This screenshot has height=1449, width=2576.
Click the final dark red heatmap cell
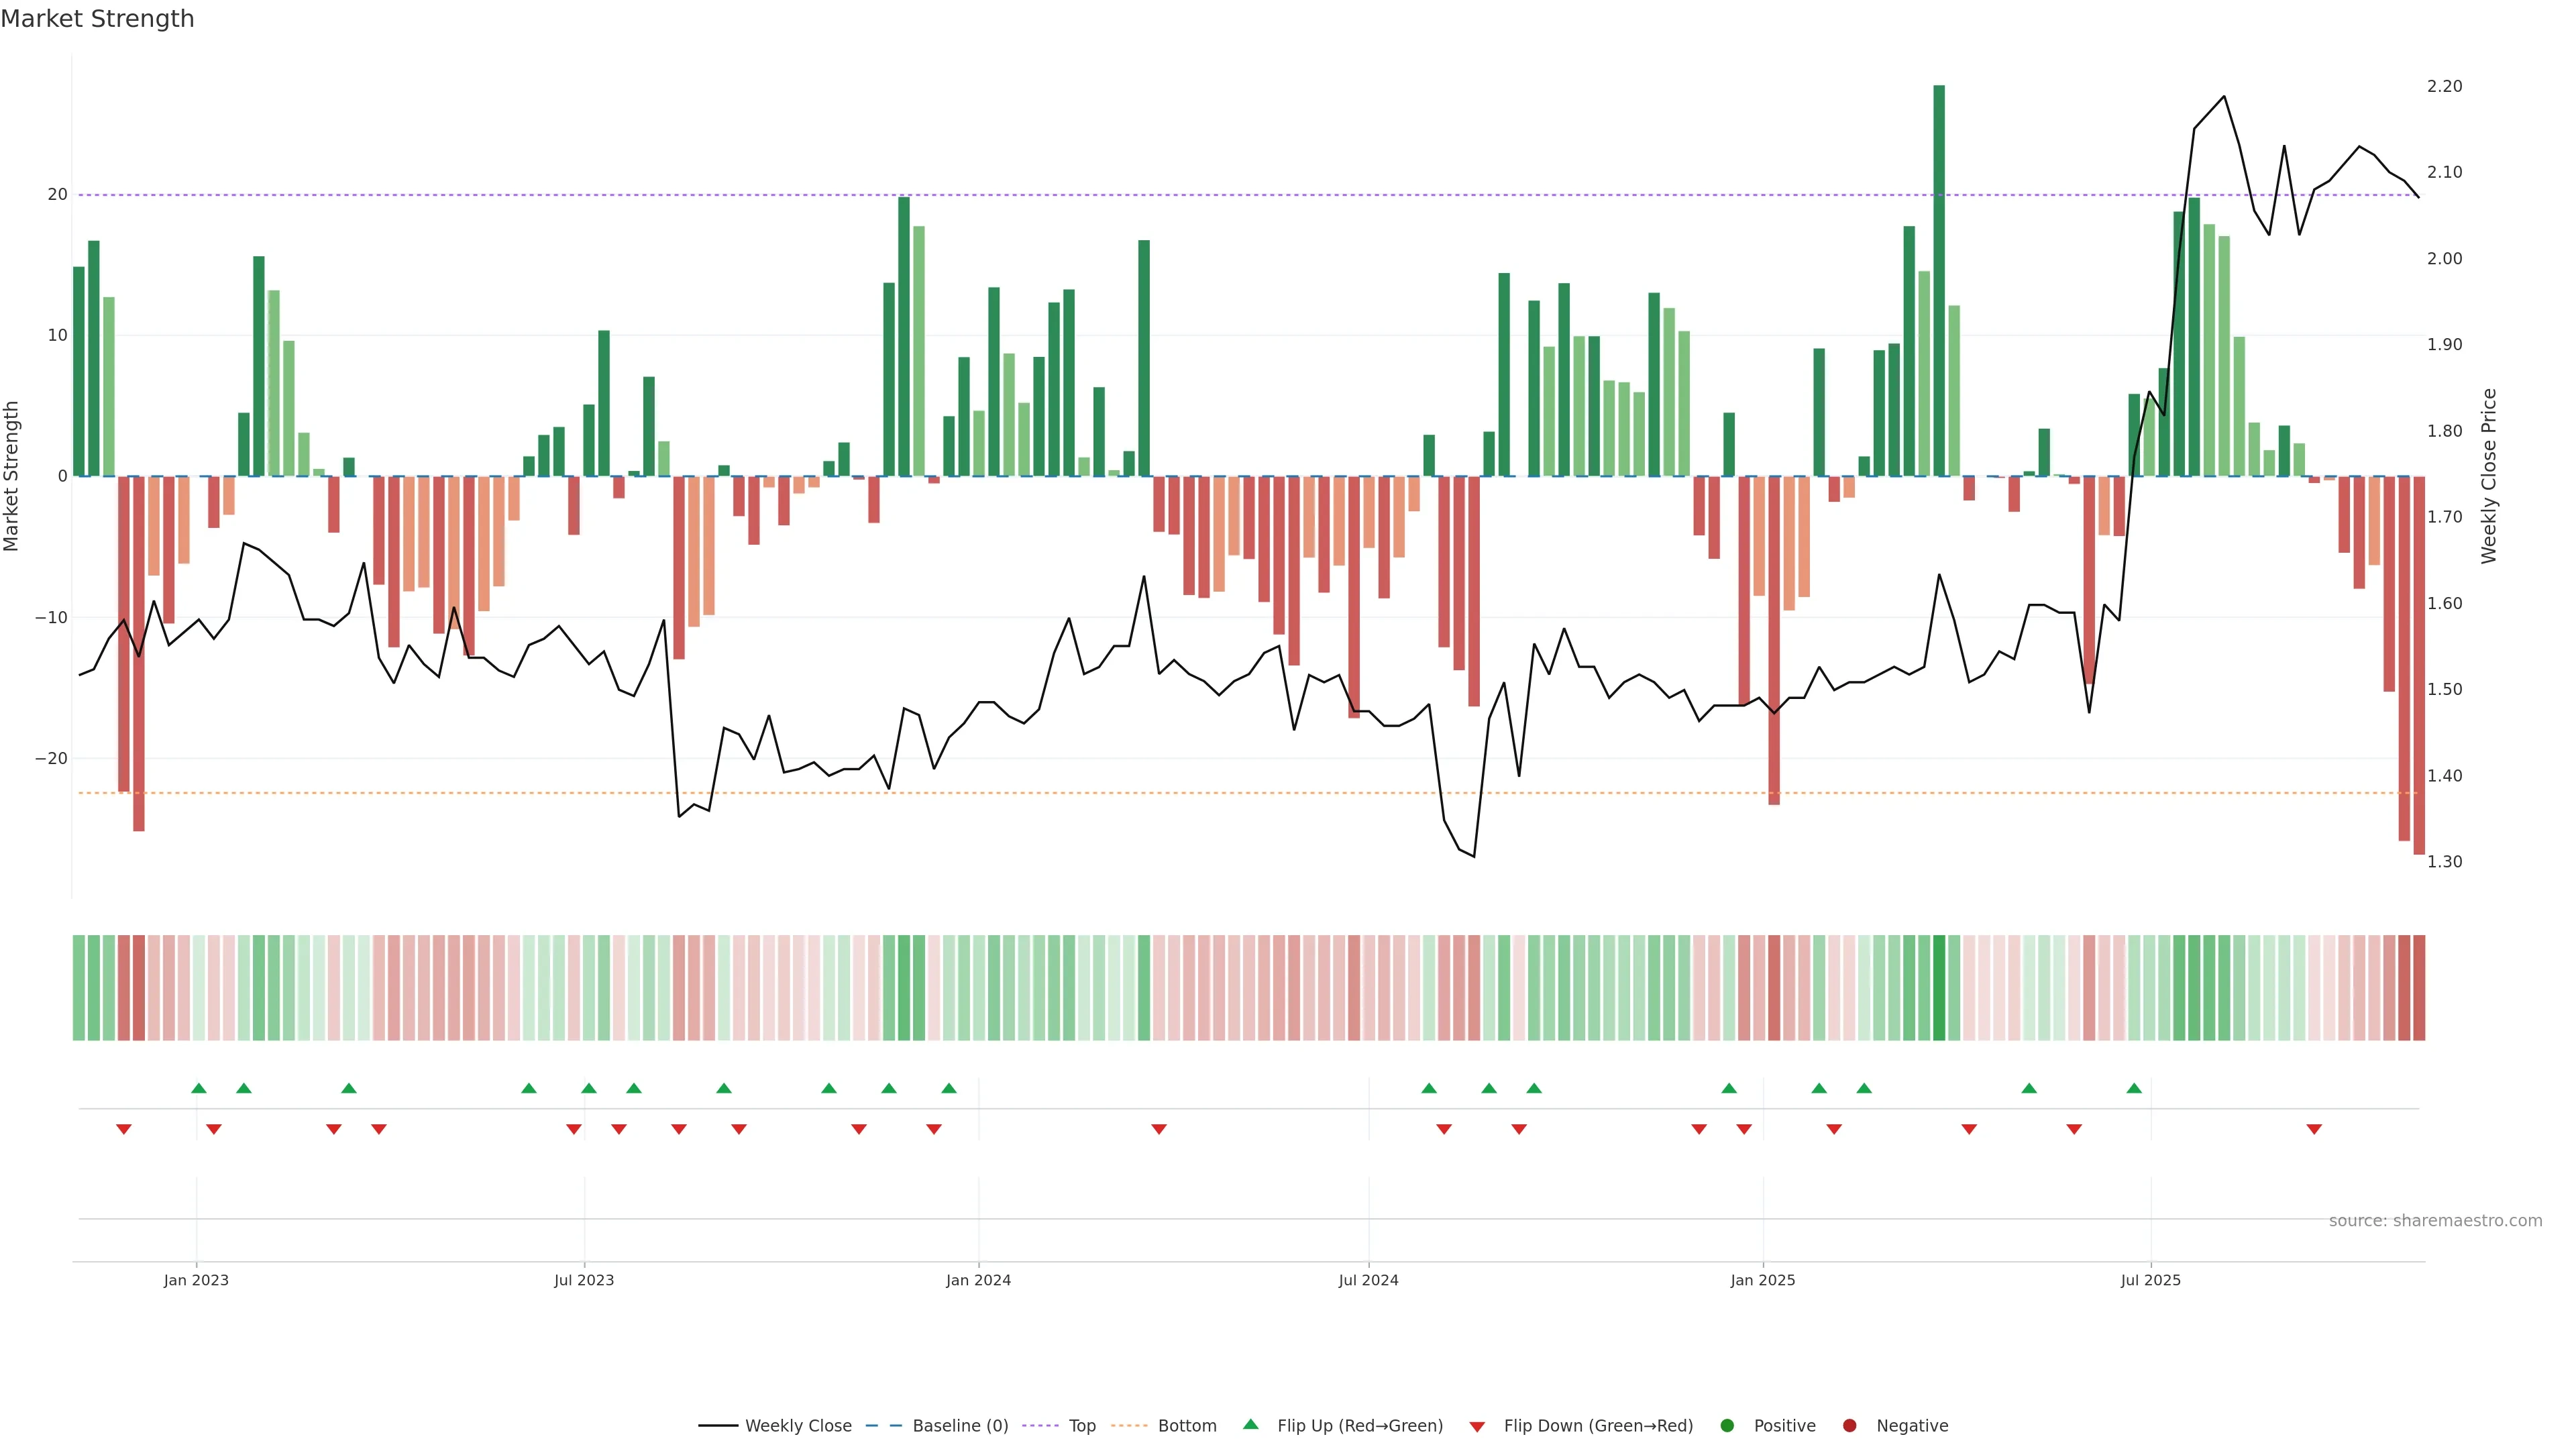(2419, 987)
